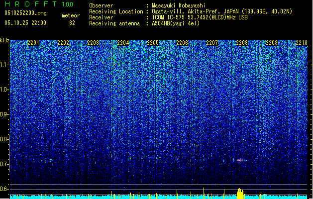Select the name Masayuki Kobayashi
Image resolution: width=313 pixels, height=199 pixels.
[179, 5]
